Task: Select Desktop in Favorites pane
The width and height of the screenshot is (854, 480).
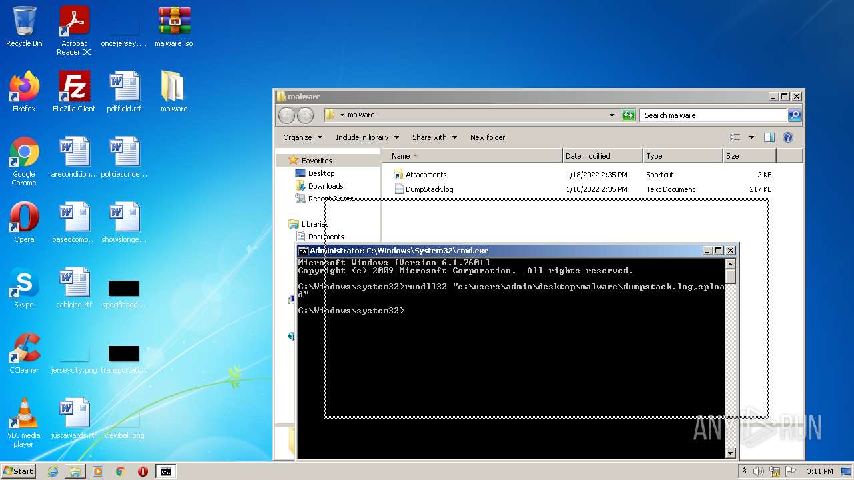Action: pos(321,173)
